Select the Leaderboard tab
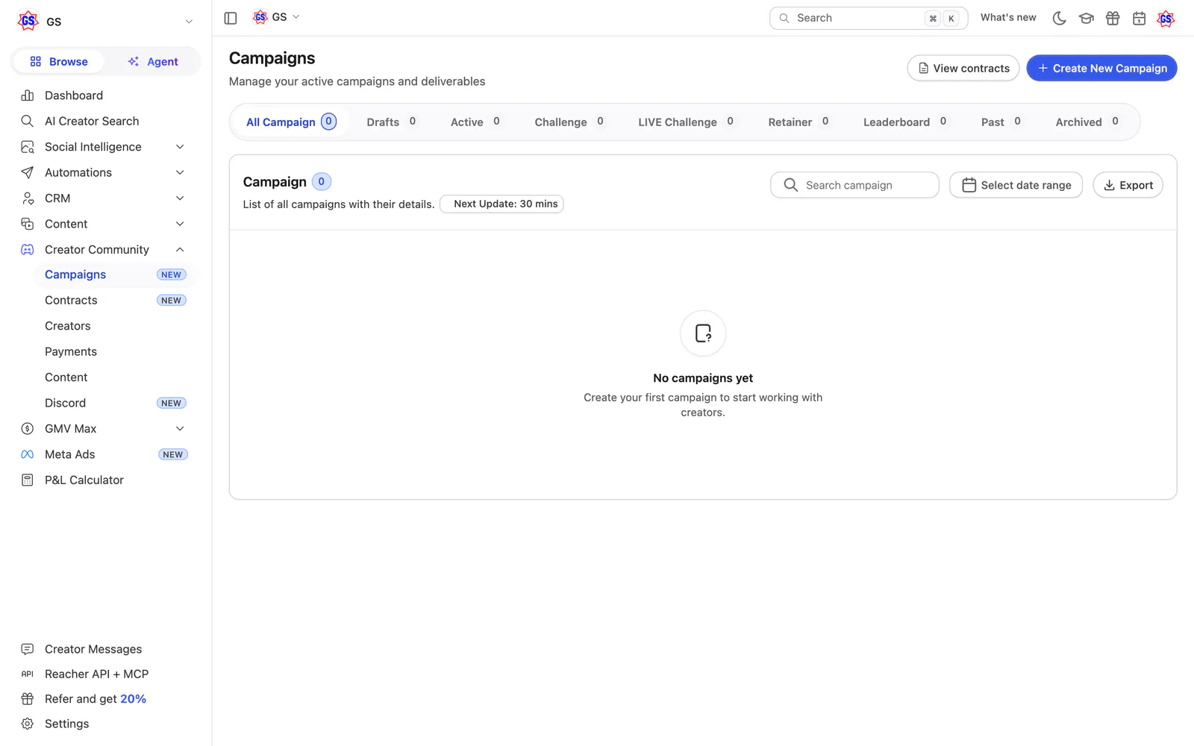 pyautogui.click(x=905, y=122)
